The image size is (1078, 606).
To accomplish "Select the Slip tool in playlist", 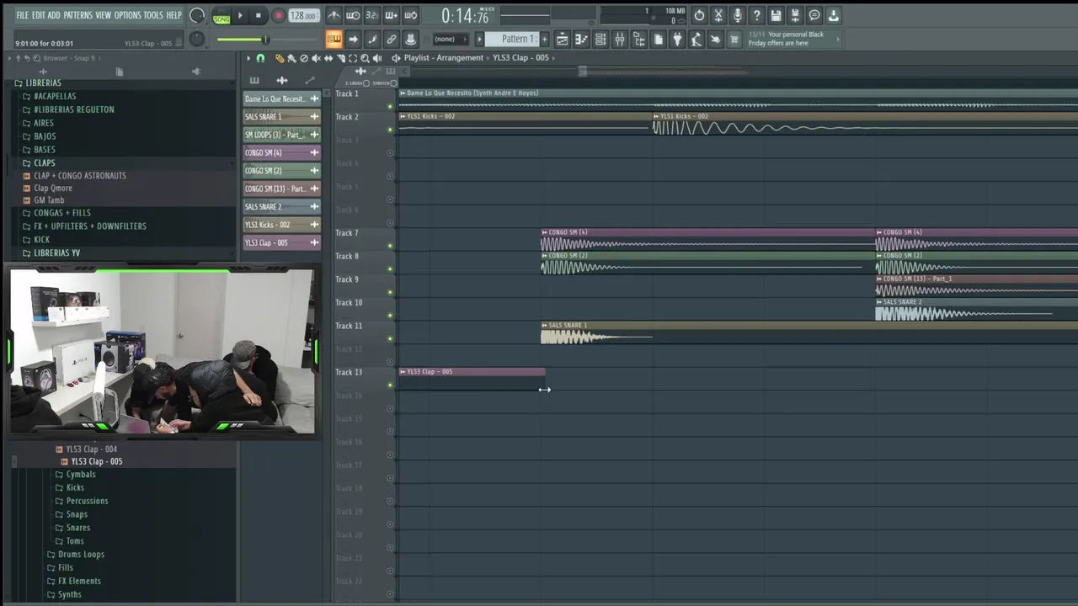I will [x=328, y=58].
